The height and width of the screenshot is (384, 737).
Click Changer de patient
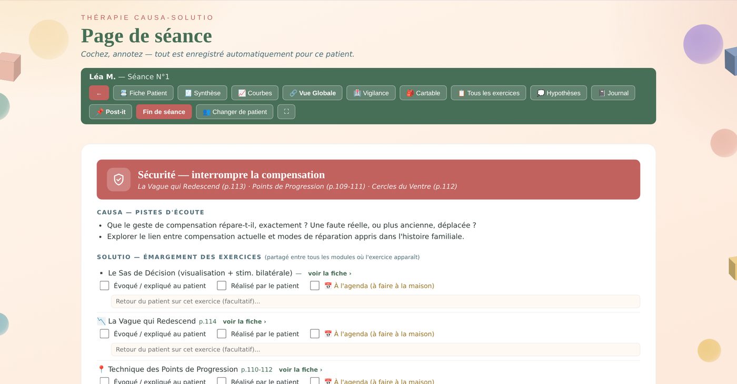[x=234, y=112]
